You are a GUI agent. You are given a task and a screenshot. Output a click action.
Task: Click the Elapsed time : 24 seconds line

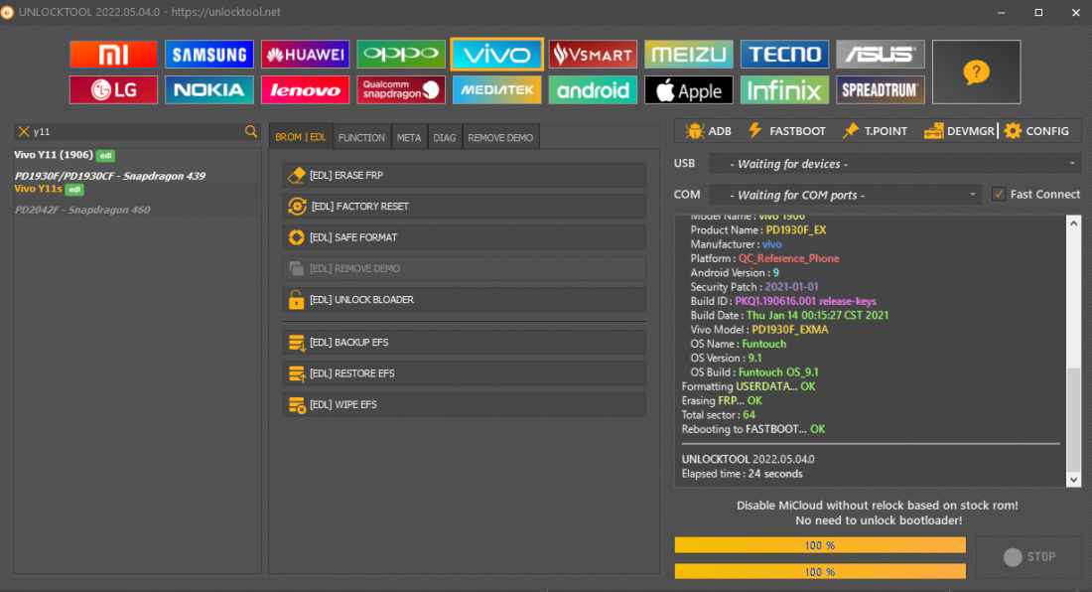click(x=742, y=474)
